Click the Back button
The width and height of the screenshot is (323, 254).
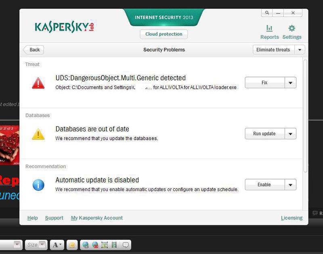(34, 50)
